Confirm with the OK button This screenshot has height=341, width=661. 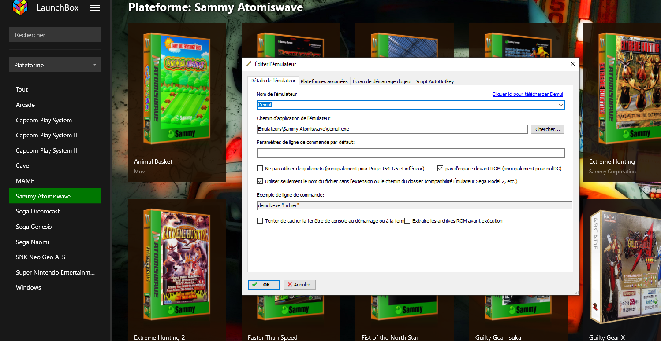(x=264, y=285)
